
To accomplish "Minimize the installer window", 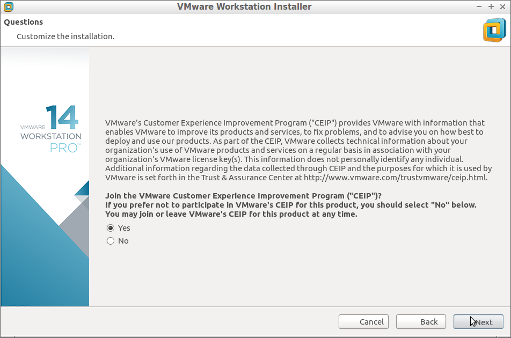I will click(479, 6).
